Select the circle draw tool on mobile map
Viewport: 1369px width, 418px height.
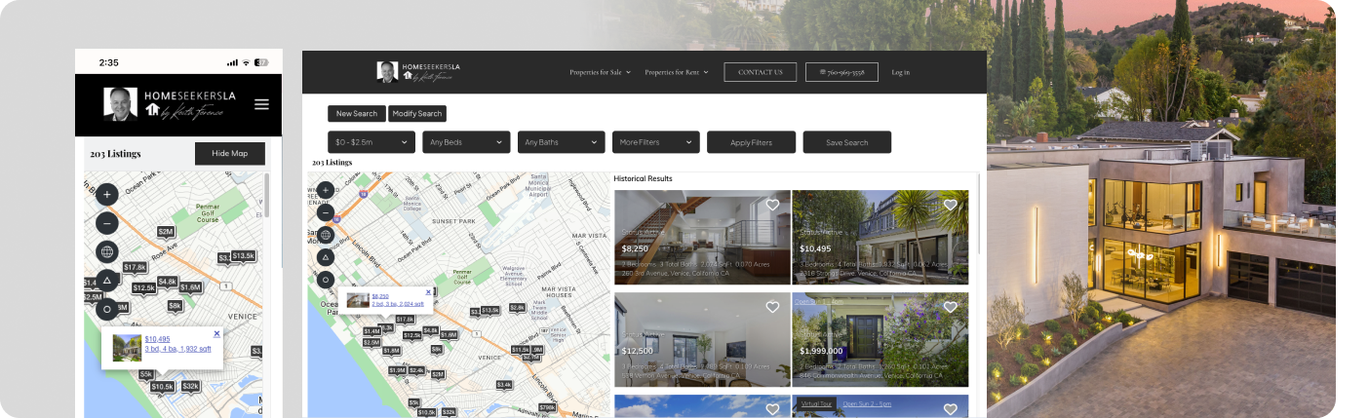(107, 310)
